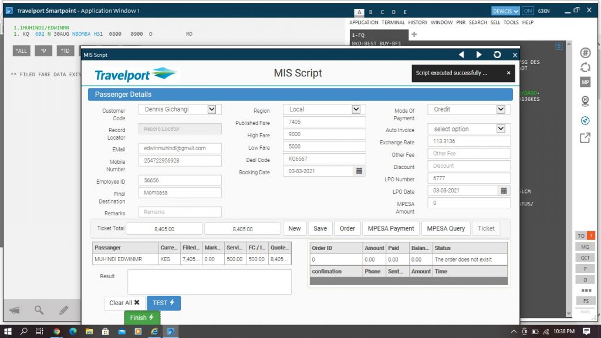Focus the Deal Code input field
Image resolution: width=601 pixels, height=338 pixels.
coord(324,158)
